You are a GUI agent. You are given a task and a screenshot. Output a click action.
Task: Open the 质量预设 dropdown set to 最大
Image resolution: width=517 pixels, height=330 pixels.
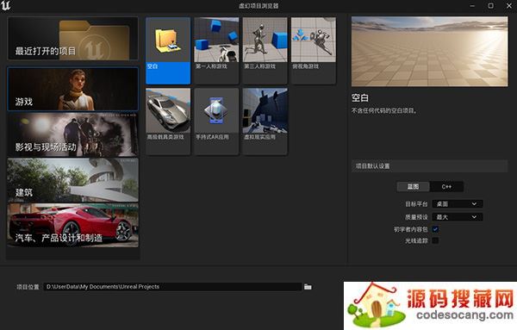(x=458, y=217)
